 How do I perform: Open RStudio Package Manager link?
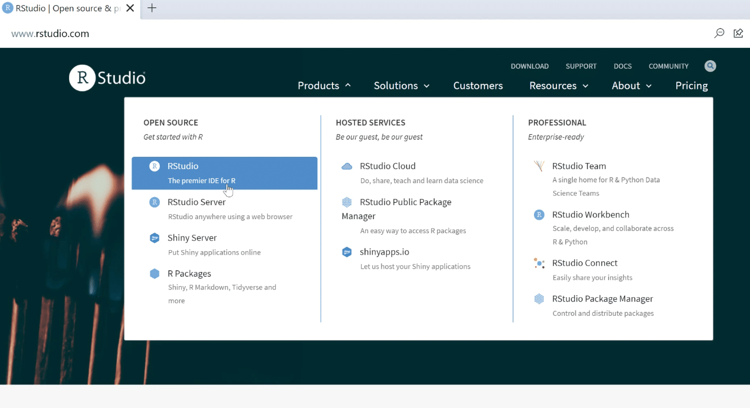click(x=603, y=299)
